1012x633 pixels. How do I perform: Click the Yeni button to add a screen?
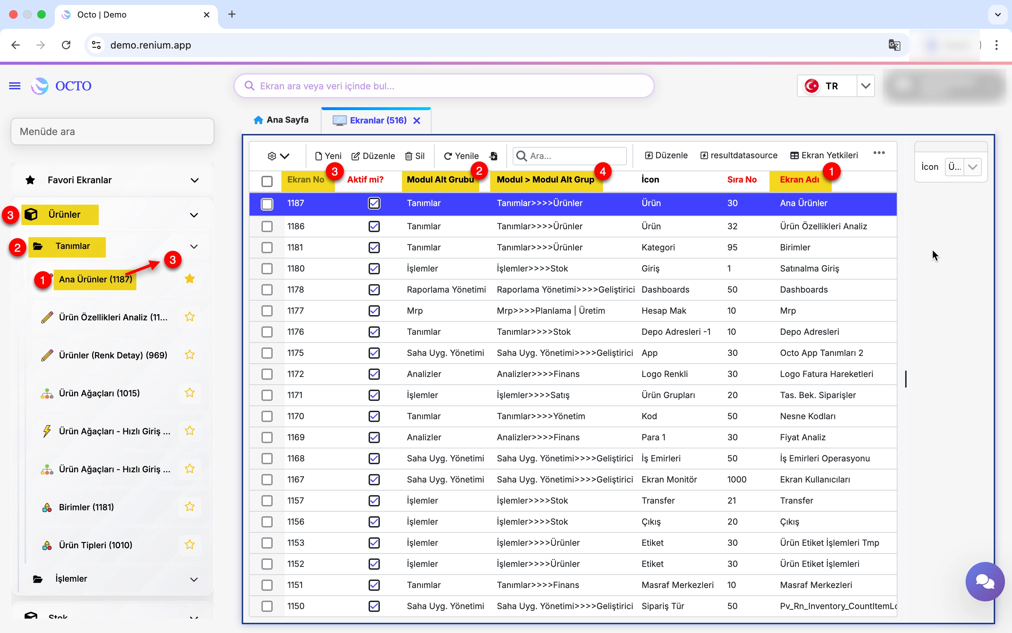click(328, 156)
